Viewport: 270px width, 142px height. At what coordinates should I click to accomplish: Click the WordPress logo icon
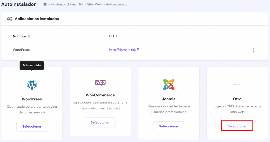click(32, 85)
